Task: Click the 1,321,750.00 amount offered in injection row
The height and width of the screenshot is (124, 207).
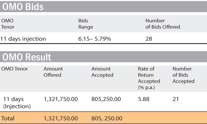Action: [61, 99]
